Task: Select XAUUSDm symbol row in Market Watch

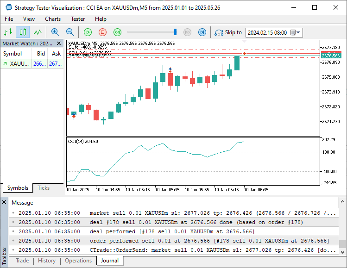Action: pyautogui.click(x=19, y=64)
